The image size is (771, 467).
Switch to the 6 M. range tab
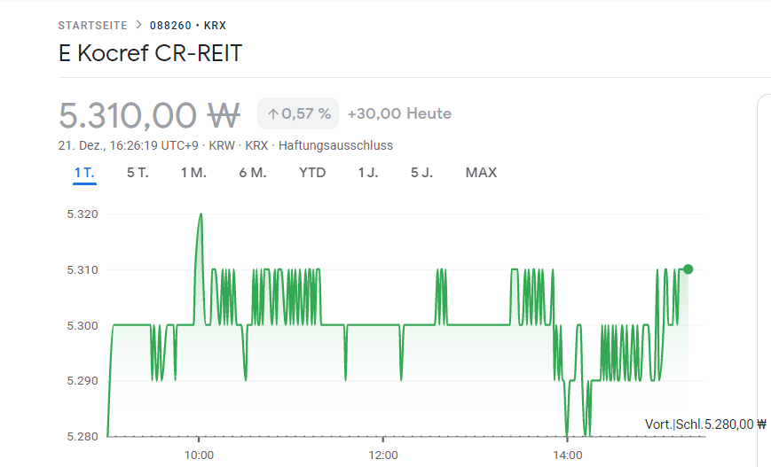253,173
